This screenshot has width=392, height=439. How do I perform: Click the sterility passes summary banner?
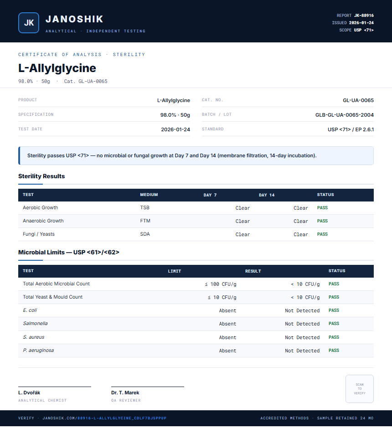(196, 155)
